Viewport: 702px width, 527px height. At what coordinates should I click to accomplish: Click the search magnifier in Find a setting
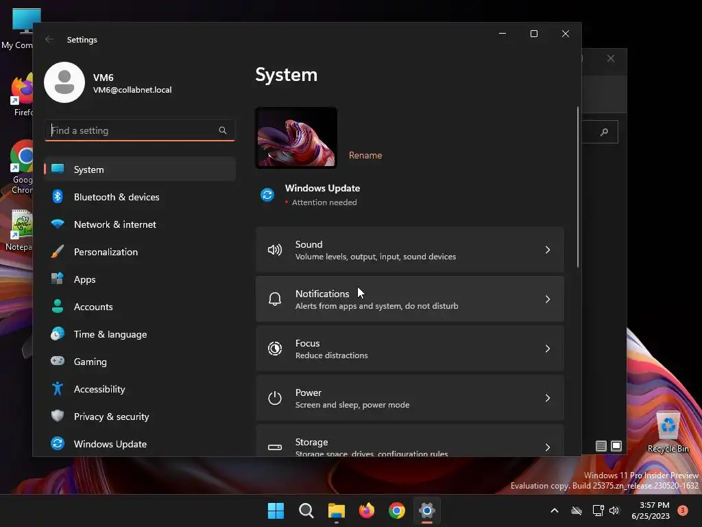[223, 130]
